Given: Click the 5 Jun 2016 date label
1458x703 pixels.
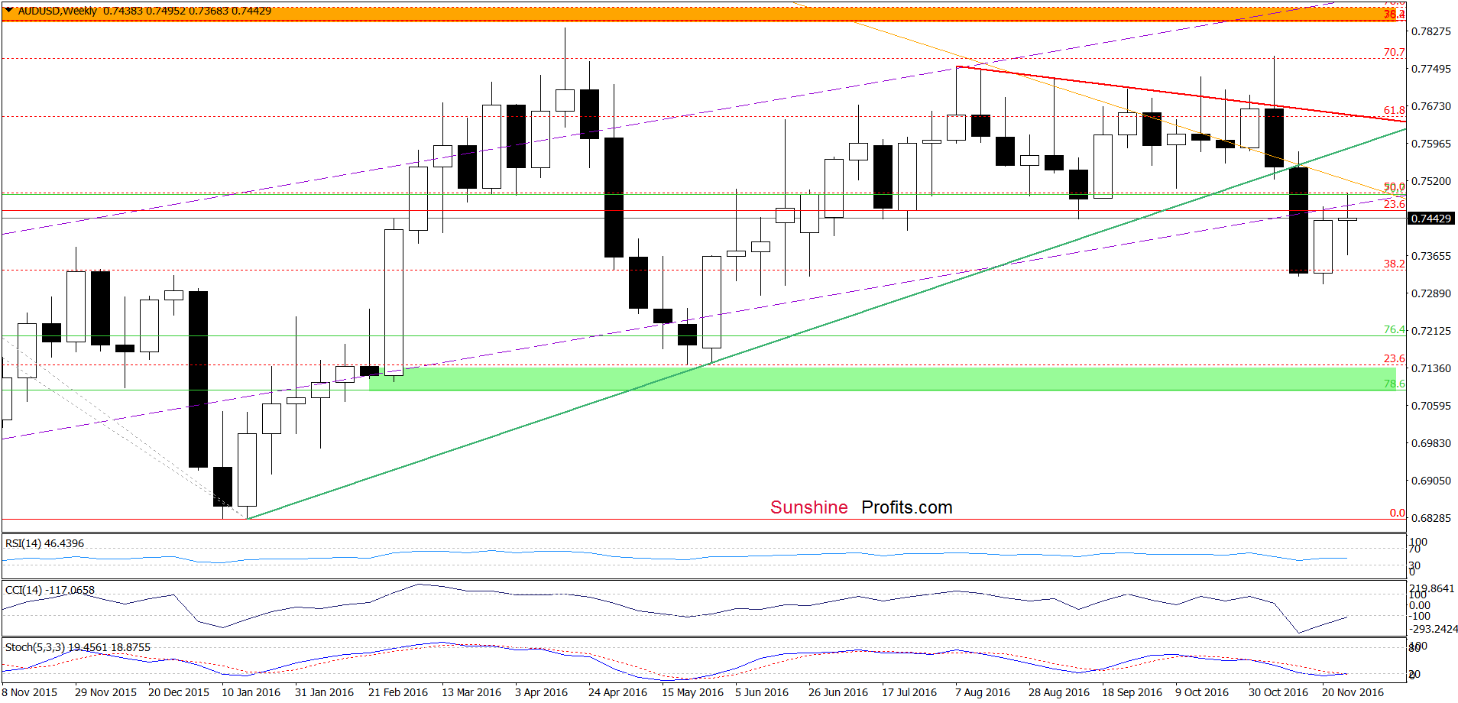Looking at the screenshot, I should 762,692.
